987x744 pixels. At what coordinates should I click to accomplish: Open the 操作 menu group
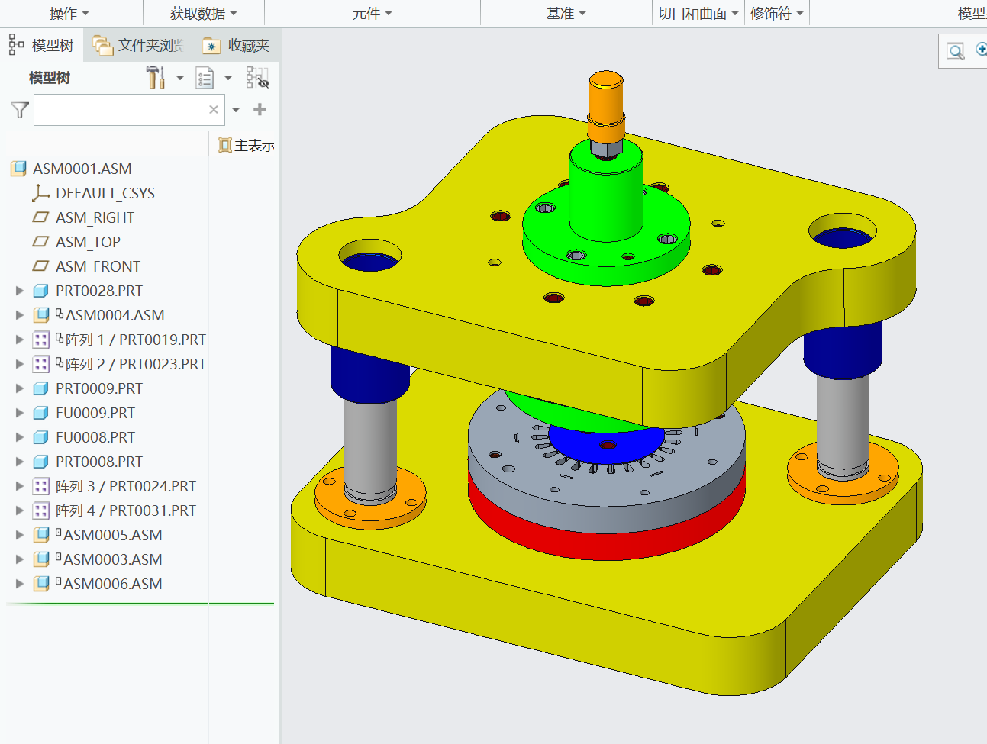[x=69, y=13]
